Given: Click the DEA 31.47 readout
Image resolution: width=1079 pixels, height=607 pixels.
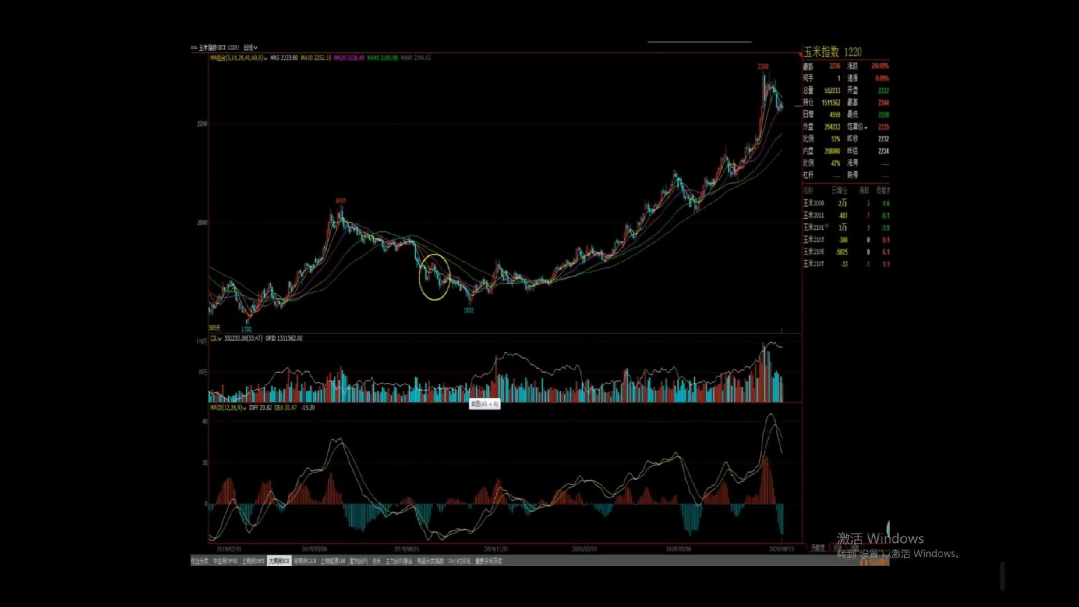Looking at the screenshot, I should click(285, 407).
